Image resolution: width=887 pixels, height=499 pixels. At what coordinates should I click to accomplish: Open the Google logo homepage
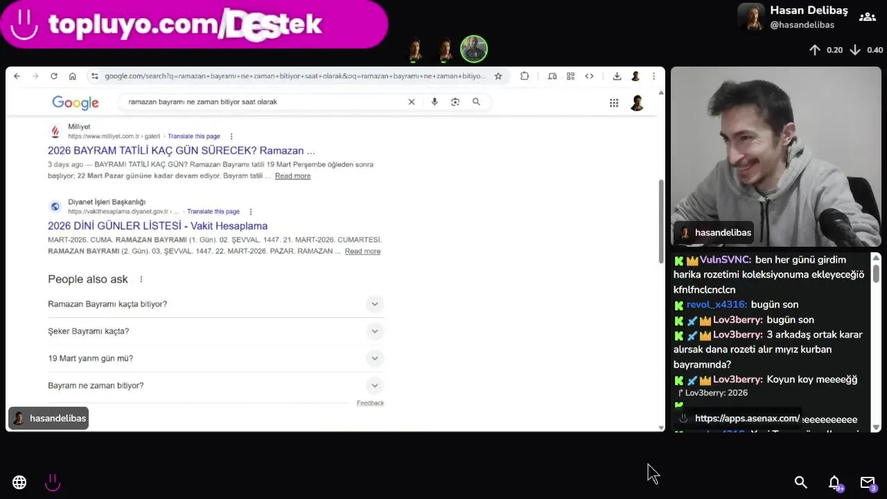pyautogui.click(x=76, y=103)
